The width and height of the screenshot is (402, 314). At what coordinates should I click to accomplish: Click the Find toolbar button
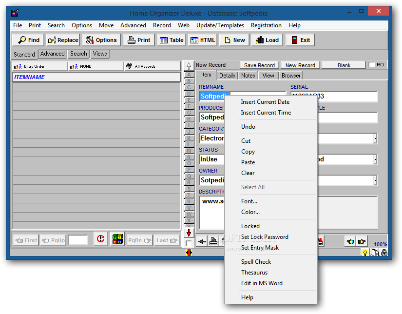pos(28,40)
